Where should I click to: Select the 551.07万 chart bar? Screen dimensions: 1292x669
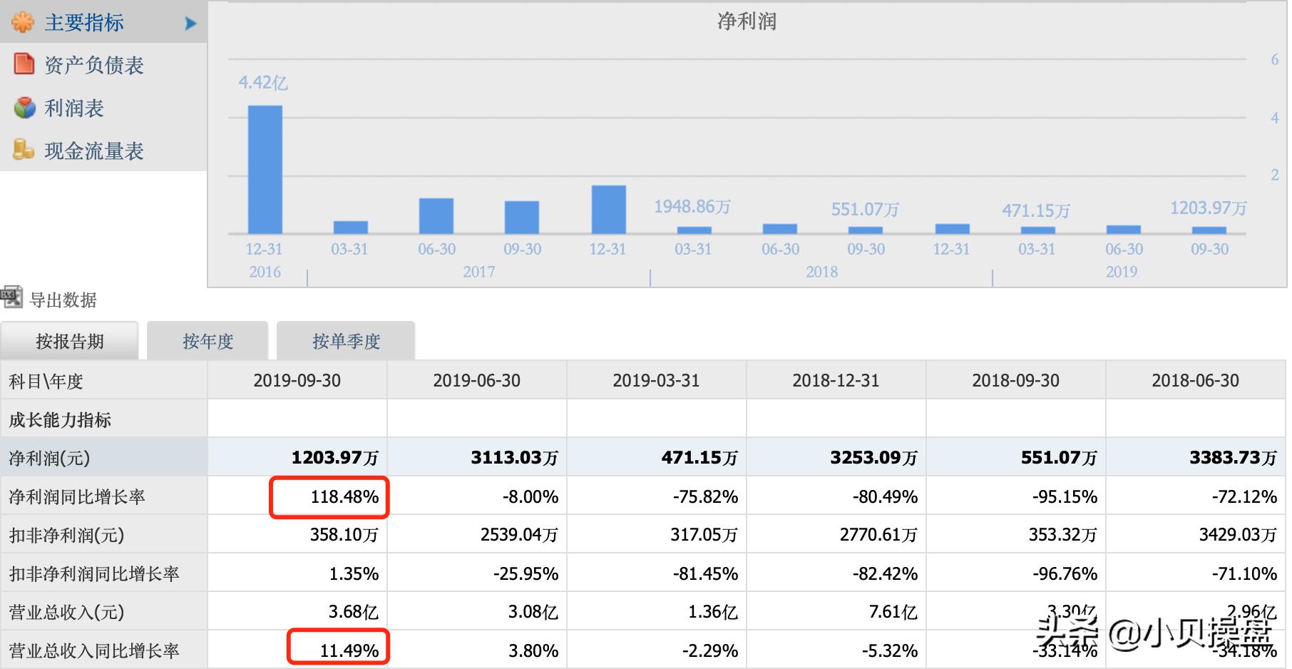point(866,230)
